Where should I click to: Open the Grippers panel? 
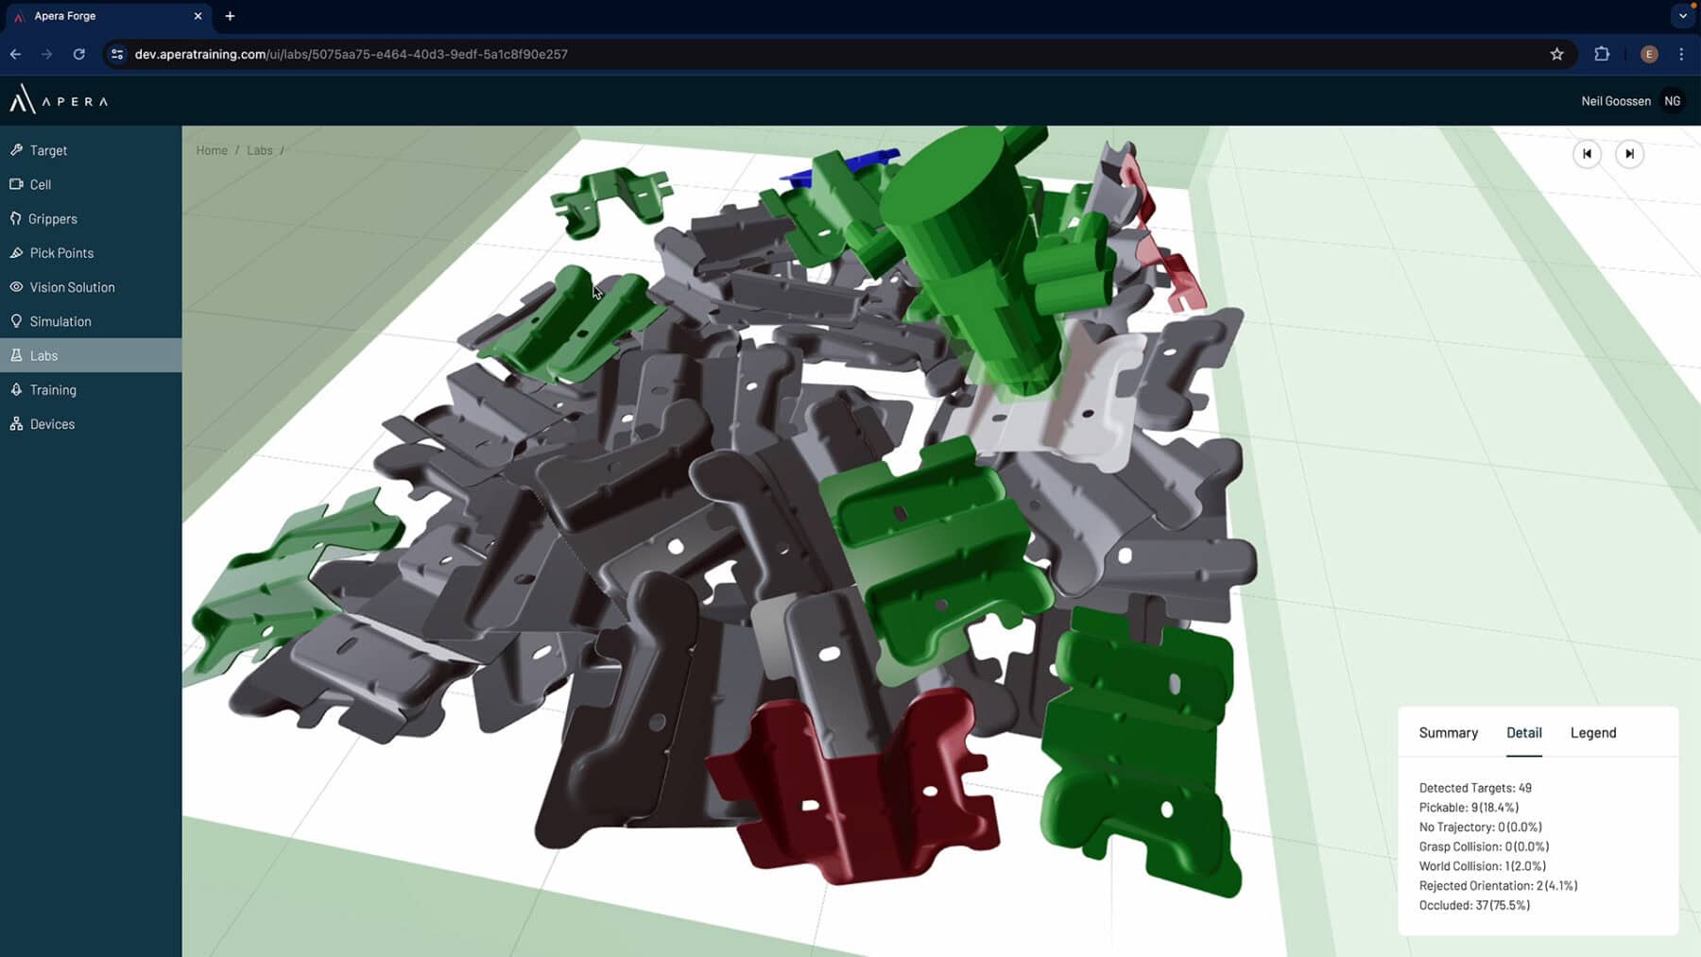tap(54, 218)
